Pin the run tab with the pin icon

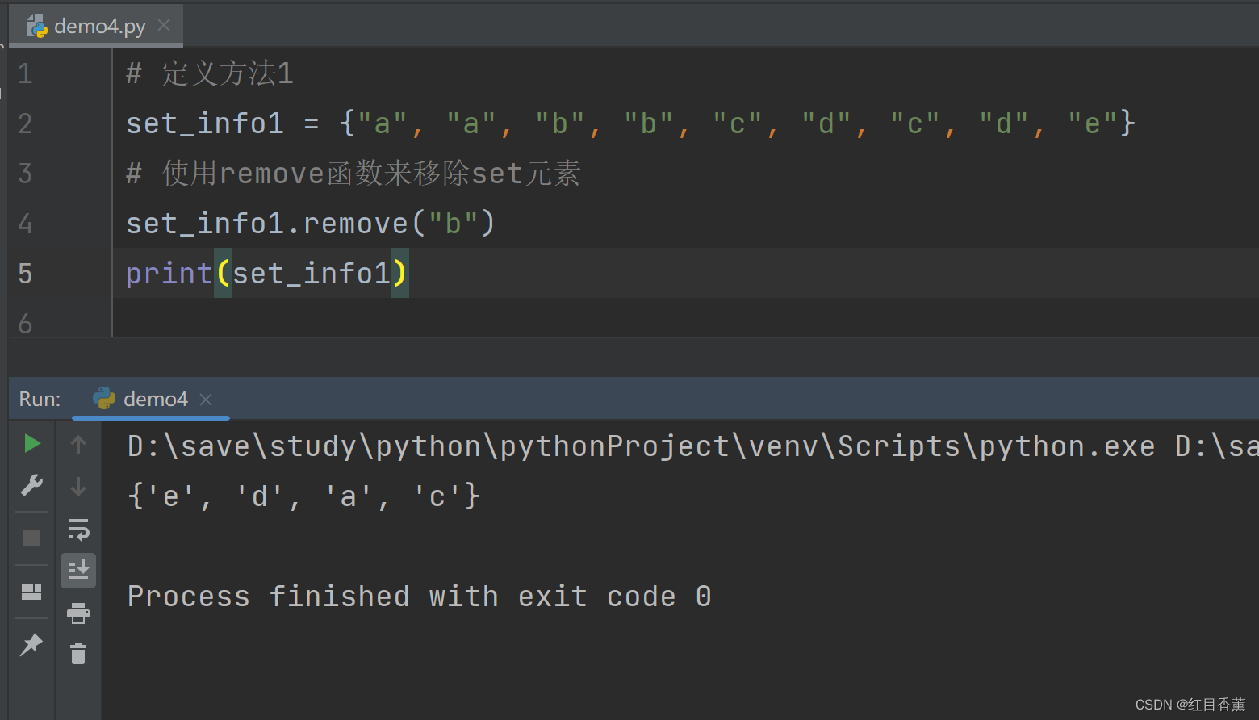coord(31,644)
